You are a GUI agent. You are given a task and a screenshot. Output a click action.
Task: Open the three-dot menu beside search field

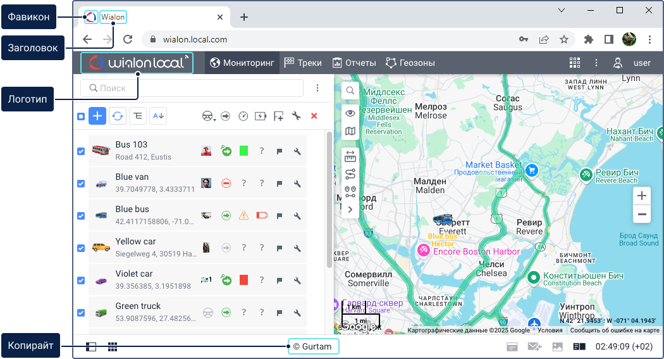[x=317, y=89]
